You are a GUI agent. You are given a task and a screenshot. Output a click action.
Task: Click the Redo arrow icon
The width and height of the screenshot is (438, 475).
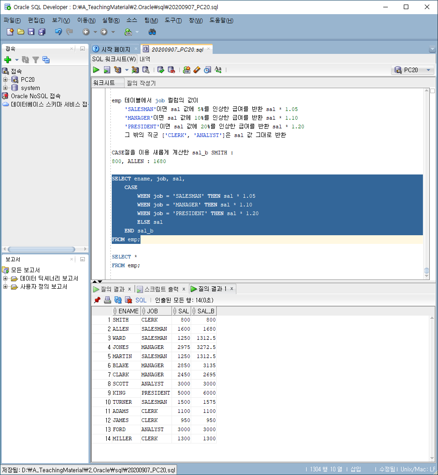click(69, 32)
